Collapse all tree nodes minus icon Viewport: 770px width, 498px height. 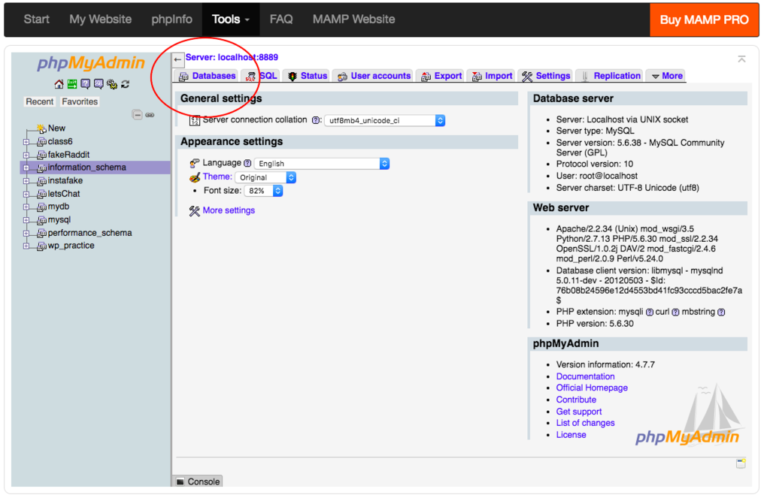[x=137, y=115]
